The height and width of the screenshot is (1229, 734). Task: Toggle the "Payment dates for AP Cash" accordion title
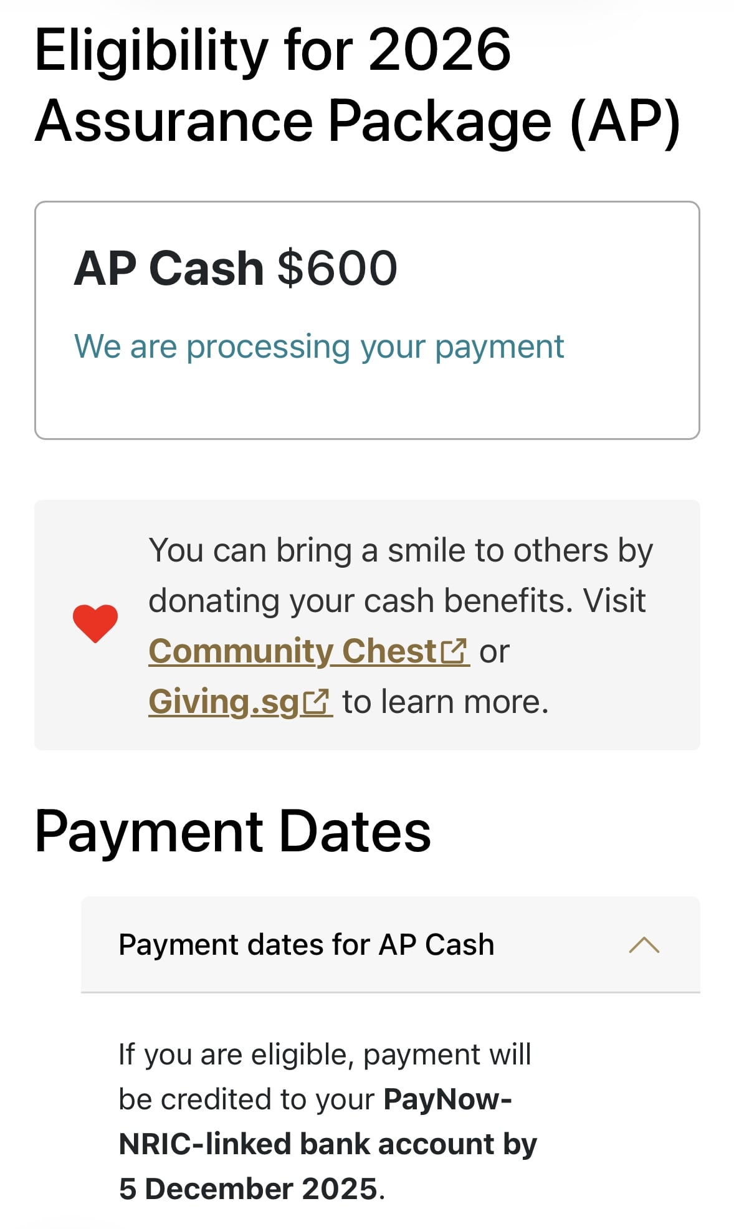306,945
